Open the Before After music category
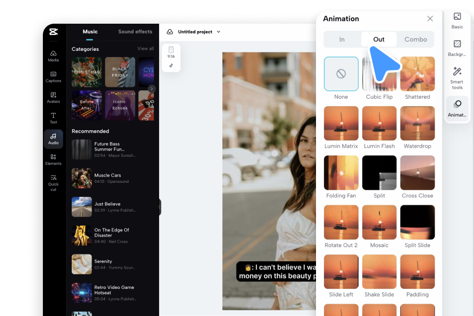The width and height of the screenshot is (474, 316). 87,105
